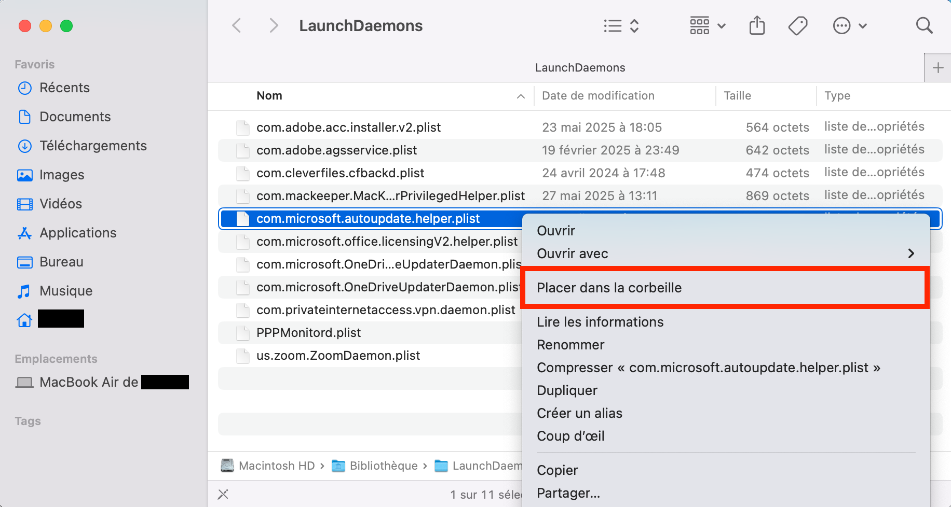
Task: Navigate back using the left arrow
Action: click(x=237, y=25)
